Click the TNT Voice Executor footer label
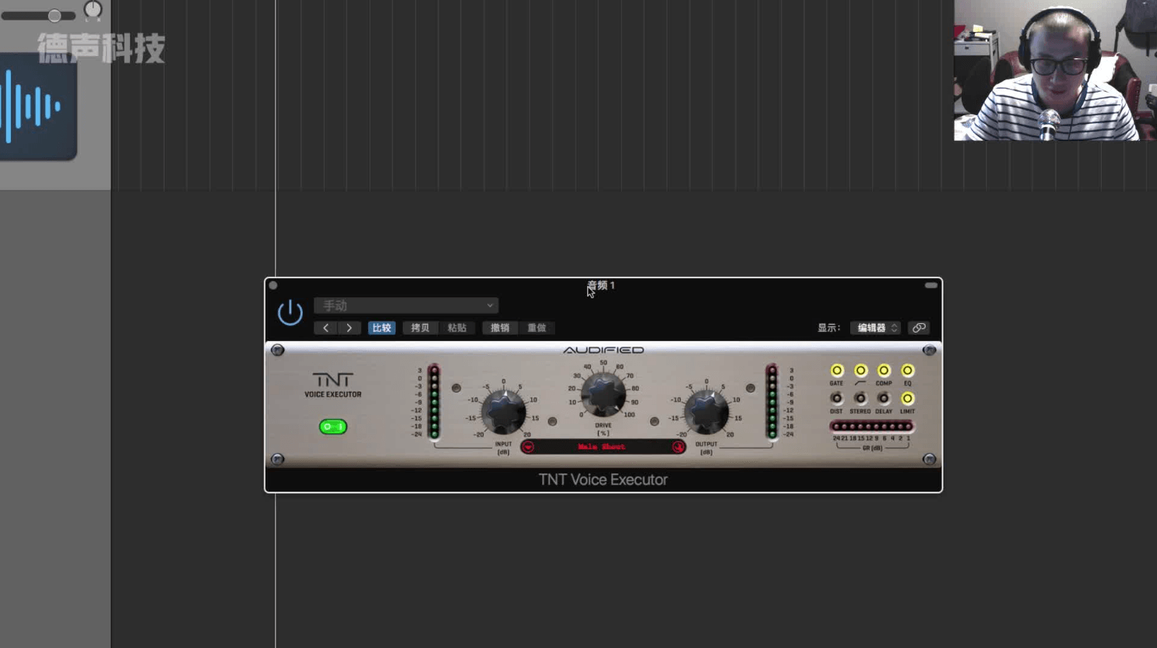 pos(603,480)
